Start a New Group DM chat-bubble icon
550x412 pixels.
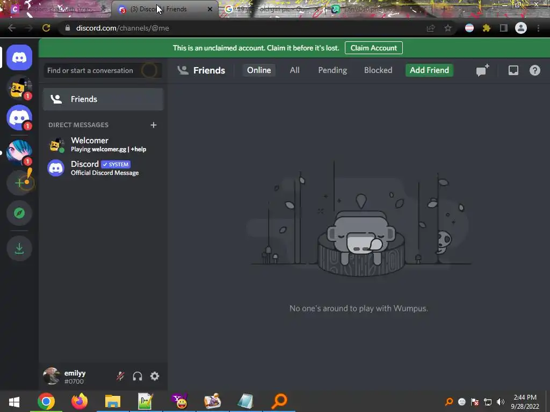click(x=483, y=70)
